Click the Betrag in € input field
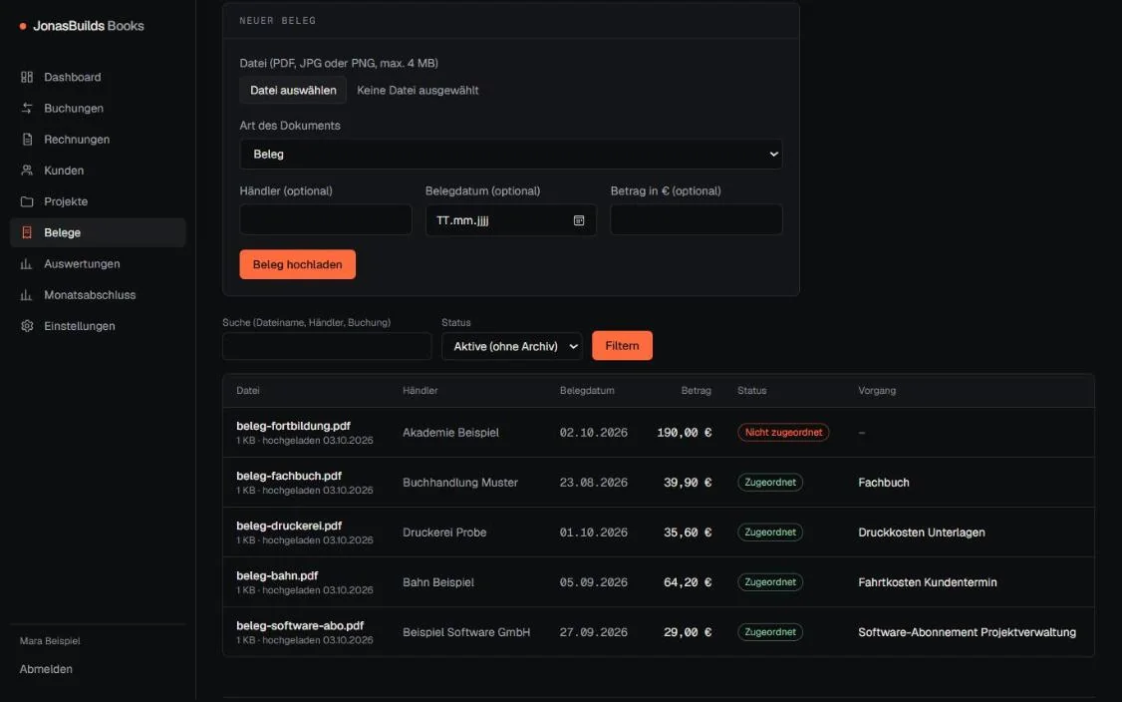 click(697, 220)
